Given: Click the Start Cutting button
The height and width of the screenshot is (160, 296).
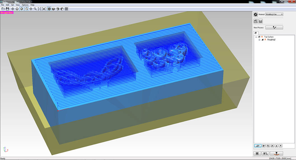Looking at the screenshot, I should coord(277,154).
